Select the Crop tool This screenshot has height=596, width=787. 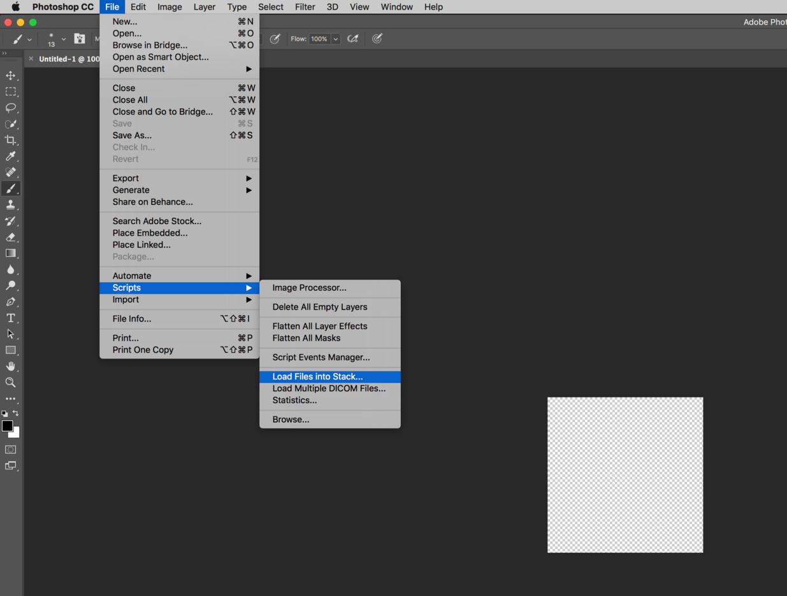[11, 140]
